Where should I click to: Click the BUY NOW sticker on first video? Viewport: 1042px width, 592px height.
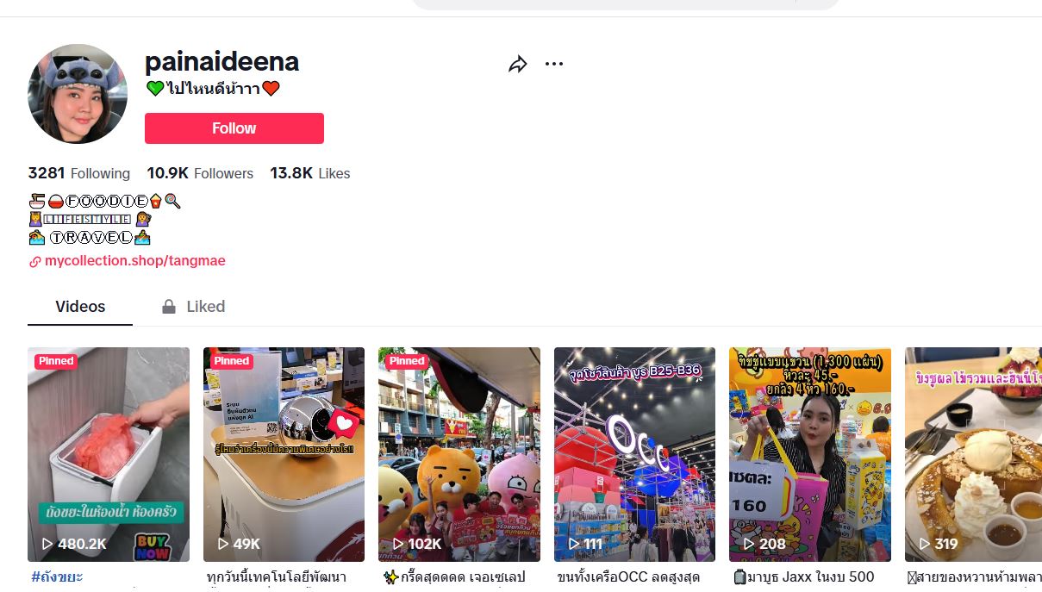tap(151, 545)
